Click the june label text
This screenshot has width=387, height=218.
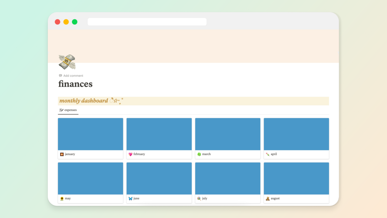click(x=136, y=198)
